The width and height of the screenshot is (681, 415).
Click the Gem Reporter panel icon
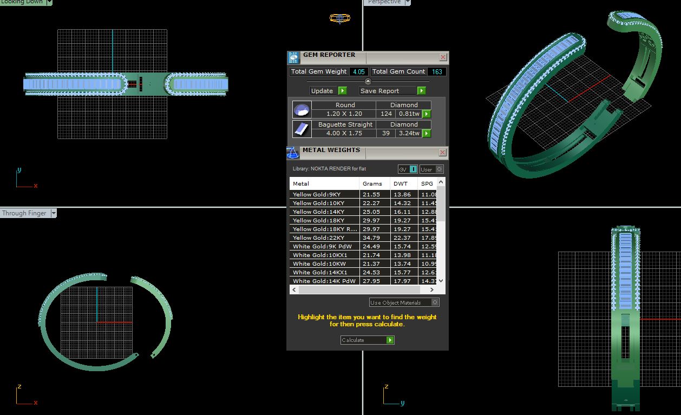[293, 58]
